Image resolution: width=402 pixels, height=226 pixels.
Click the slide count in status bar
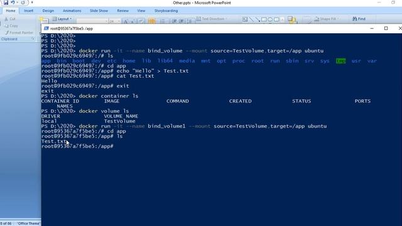(x=6, y=223)
